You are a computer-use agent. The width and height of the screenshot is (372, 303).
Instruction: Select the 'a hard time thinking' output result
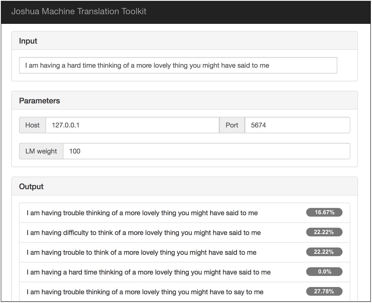[148, 272]
